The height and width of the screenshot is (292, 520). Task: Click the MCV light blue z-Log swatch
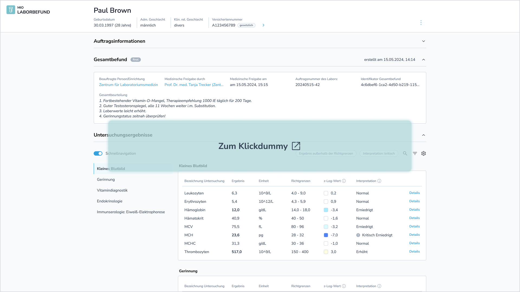click(x=326, y=227)
